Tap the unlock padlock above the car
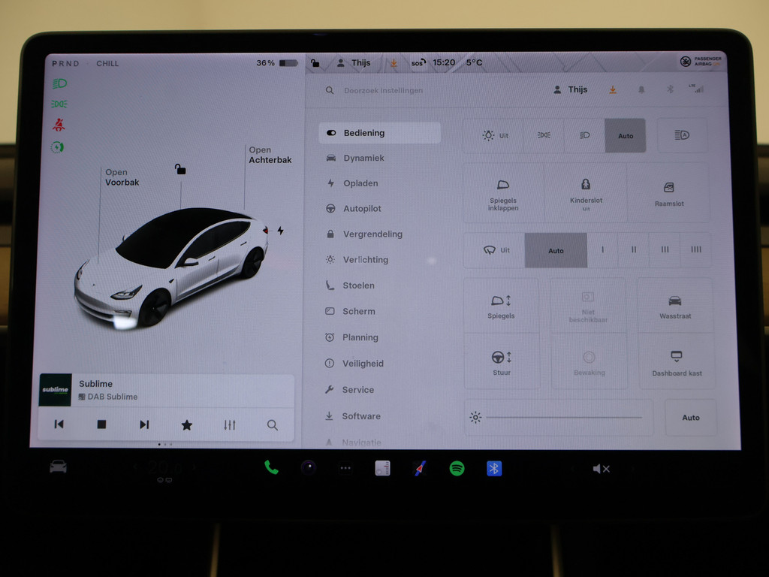Image resolution: width=769 pixels, height=577 pixels. [x=180, y=170]
